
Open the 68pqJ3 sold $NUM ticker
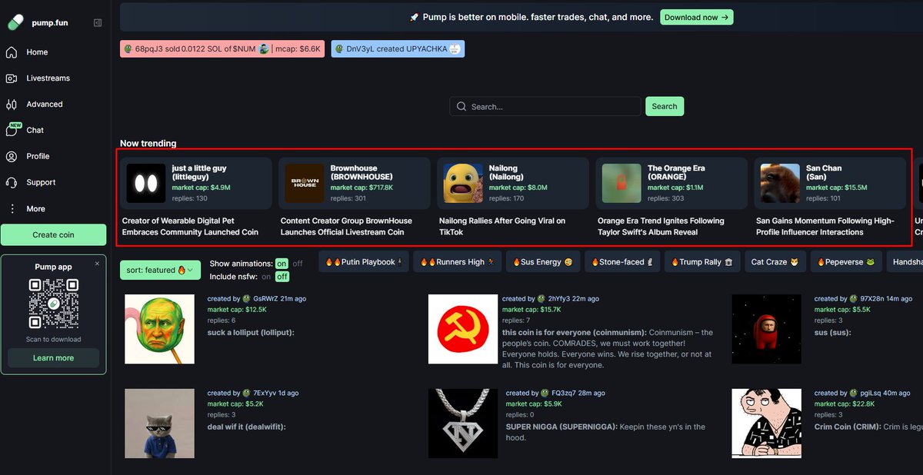223,48
